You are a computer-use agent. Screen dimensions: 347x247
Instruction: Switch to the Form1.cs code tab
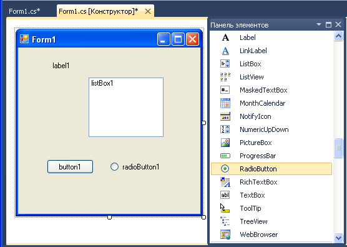pyautogui.click(x=25, y=11)
